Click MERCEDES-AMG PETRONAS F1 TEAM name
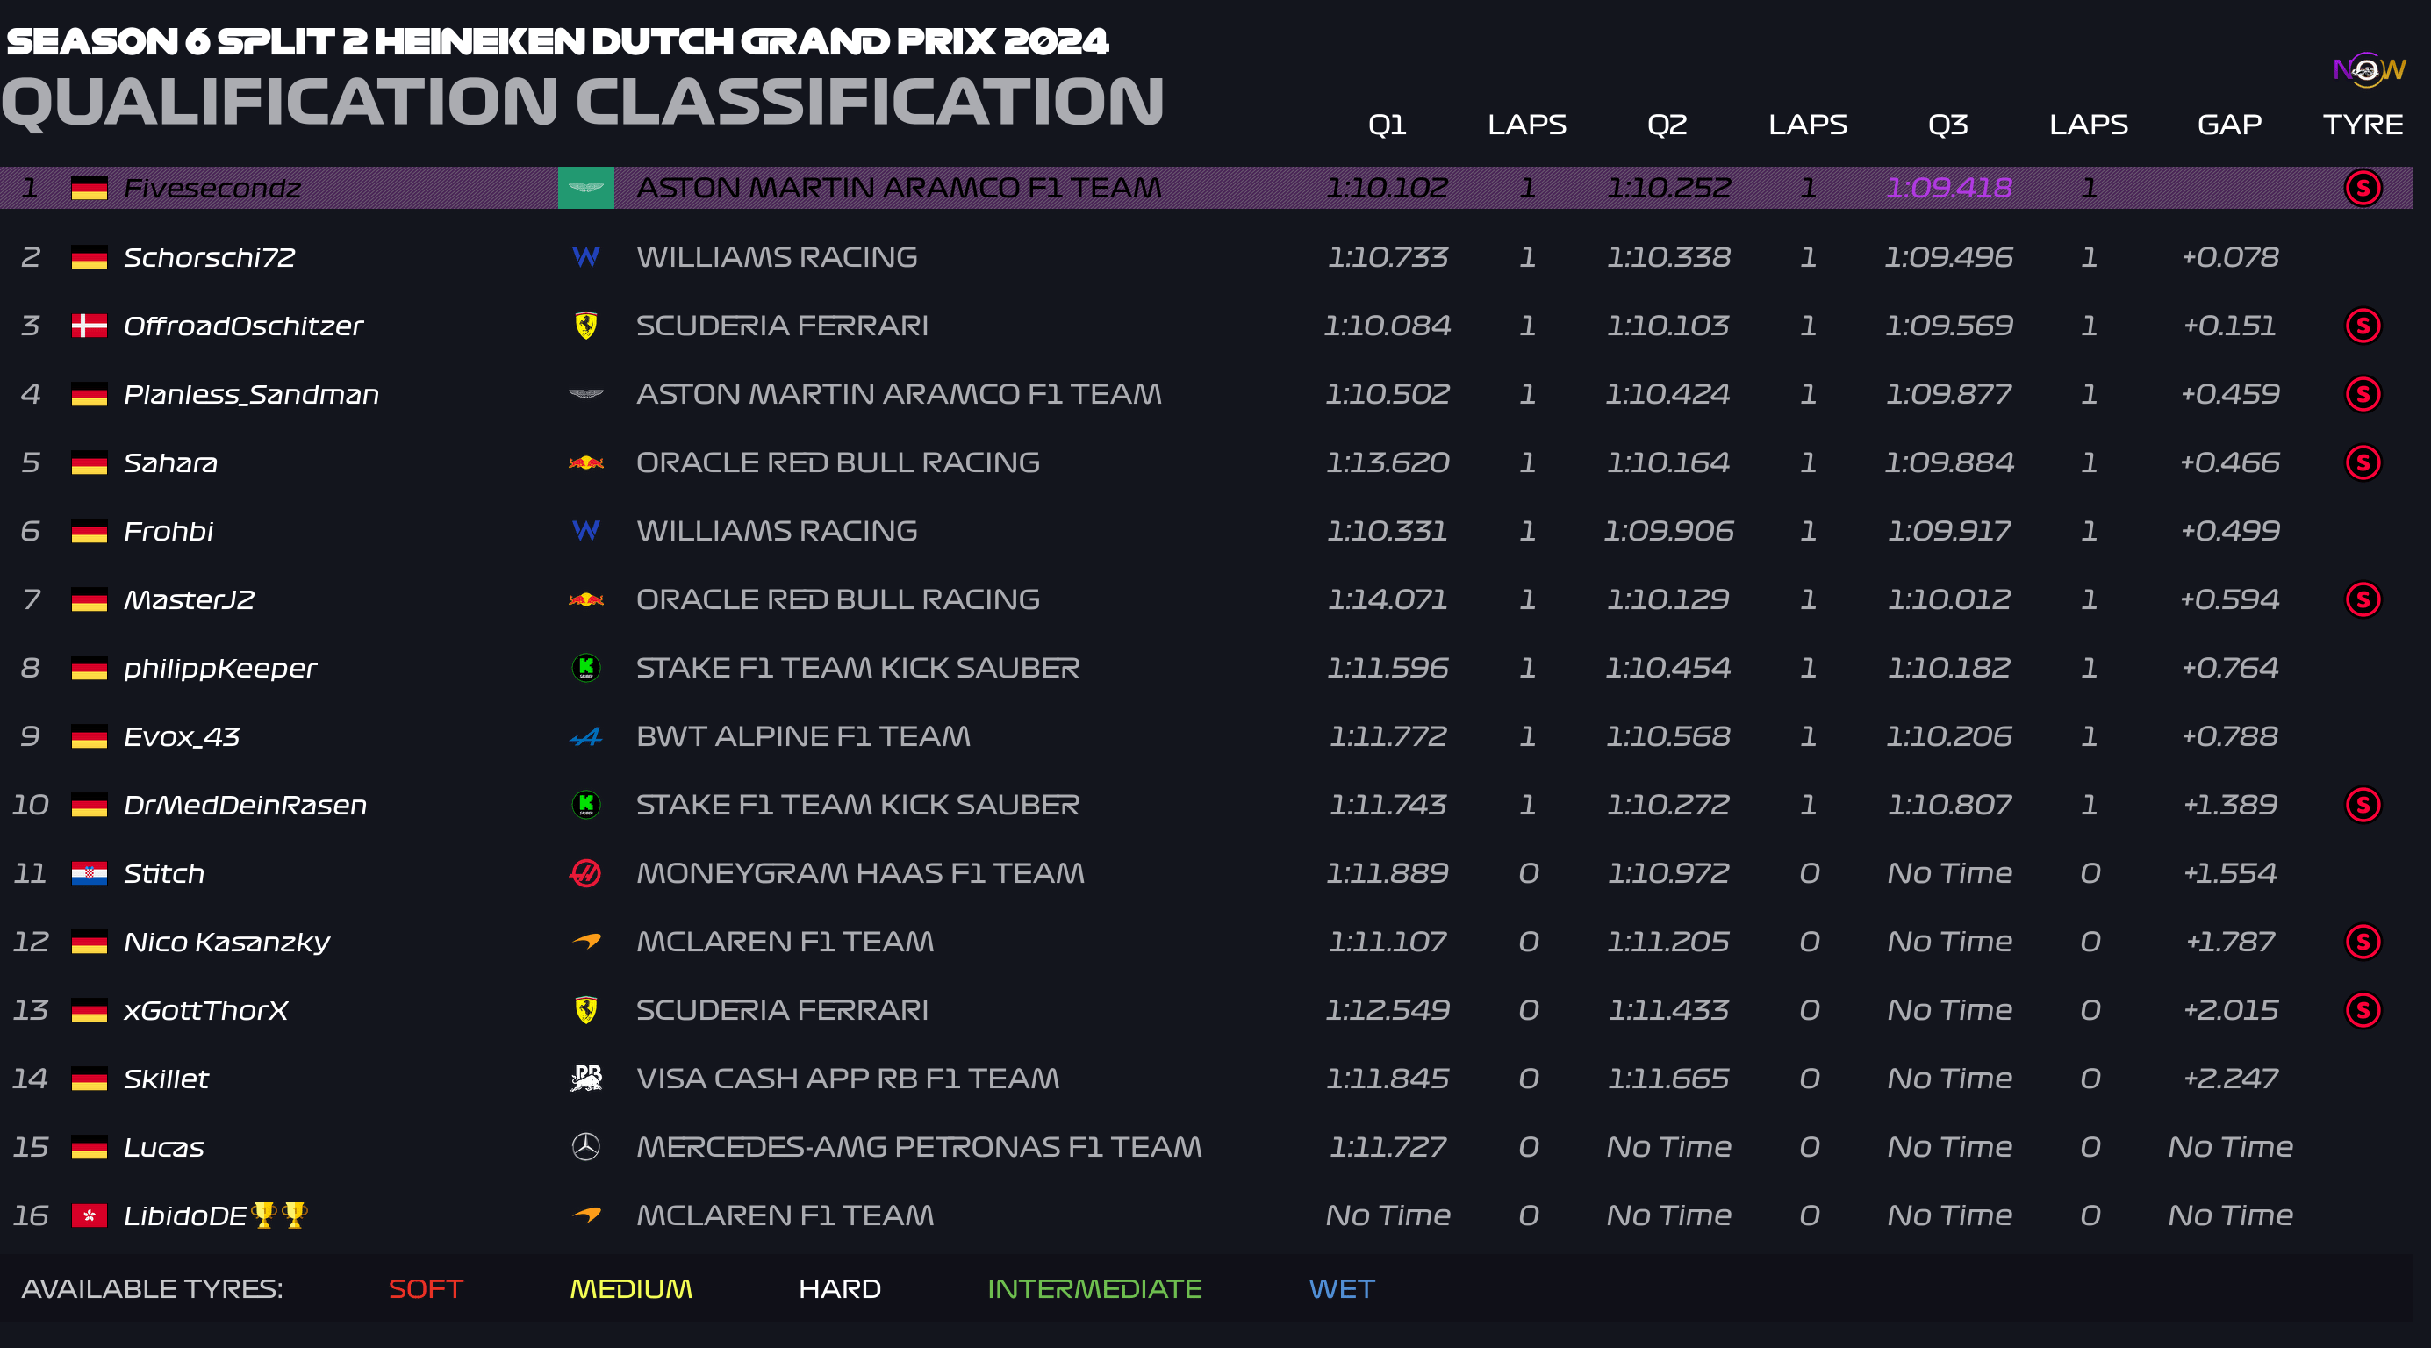The height and width of the screenshot is (1348, 2431). click(918, 1147)
